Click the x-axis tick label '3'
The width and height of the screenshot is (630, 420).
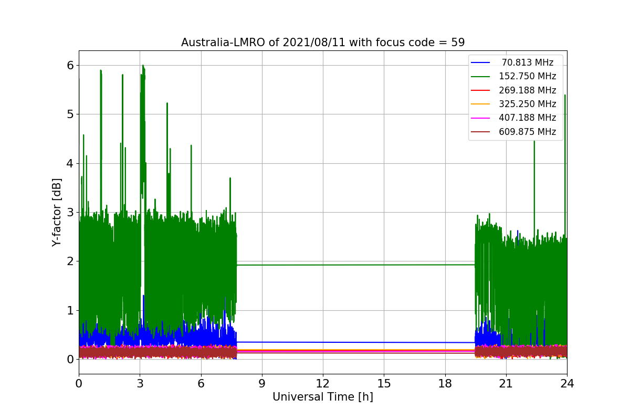140,384
